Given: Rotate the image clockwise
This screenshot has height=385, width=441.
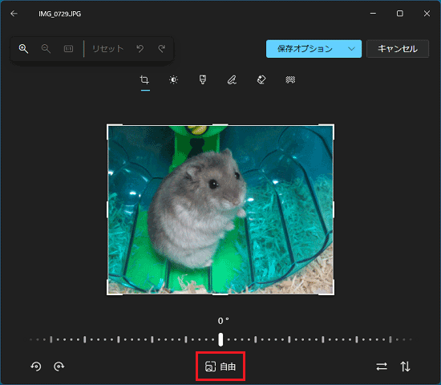Looking at the screenshot, I should tap(59, 367).
